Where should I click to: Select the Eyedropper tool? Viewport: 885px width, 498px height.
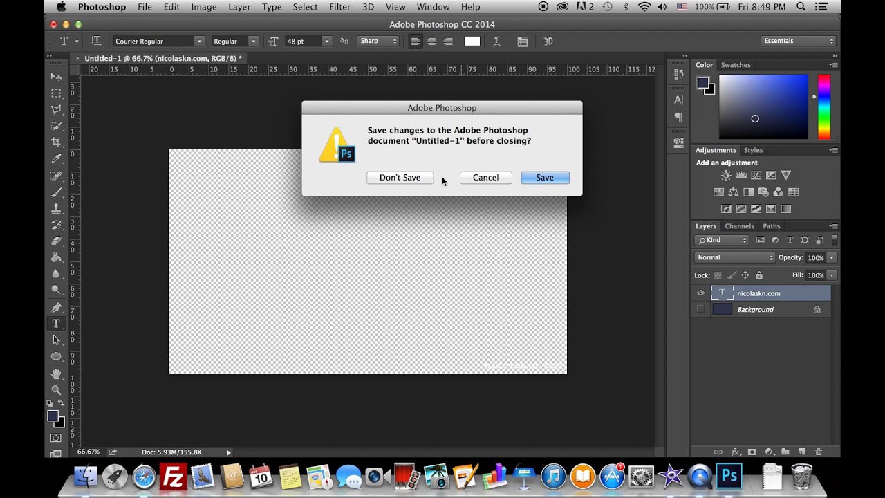pos(56,158)
